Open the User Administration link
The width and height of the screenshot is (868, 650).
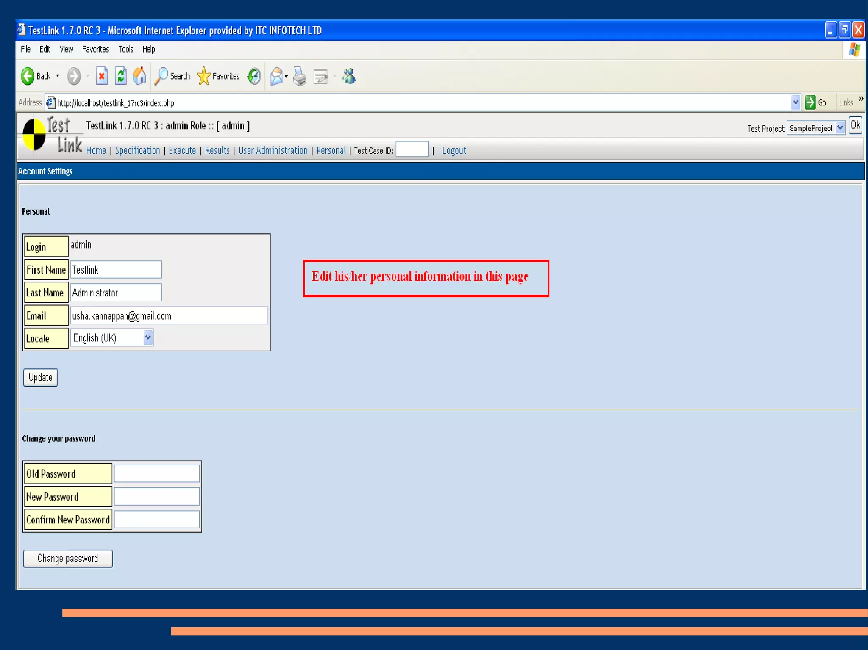coord(273,150)
